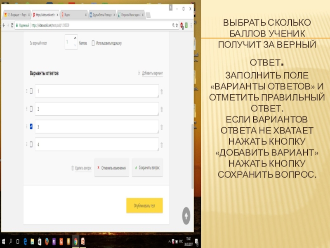Show hidden system tray icons
Viewport: 330px width, 248px height.
click(x=170, y=241)
